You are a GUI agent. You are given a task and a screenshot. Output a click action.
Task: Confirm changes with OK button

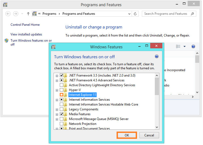pos(127,135)
